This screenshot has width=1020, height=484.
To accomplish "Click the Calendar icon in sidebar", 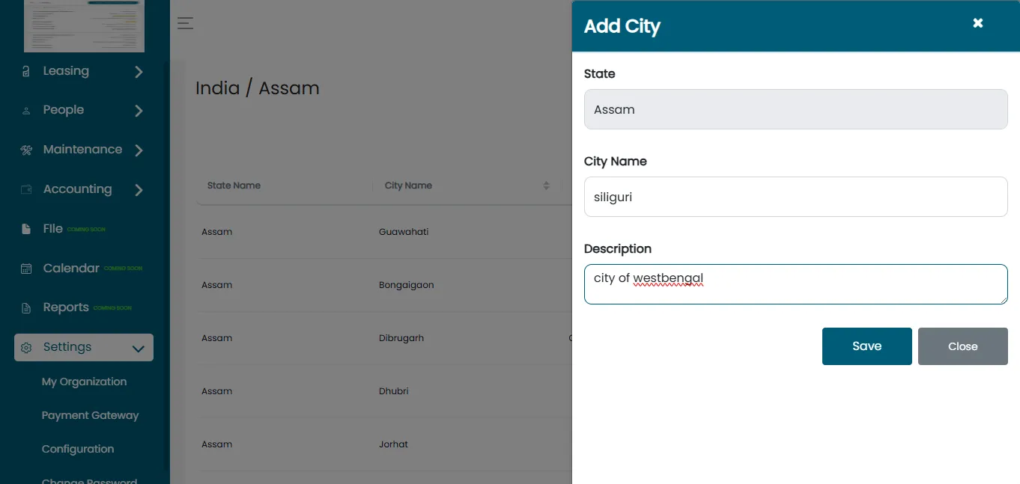I will click(26, 269).
